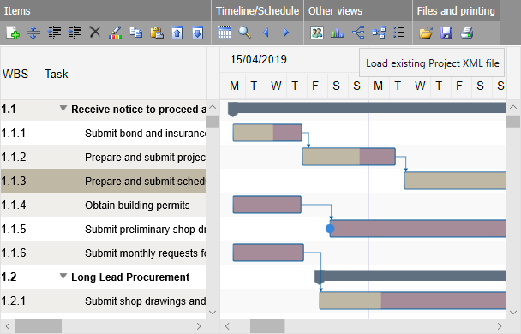Click the insert item between rows icon
Viewport: 521px width, 334px height.
33,33
